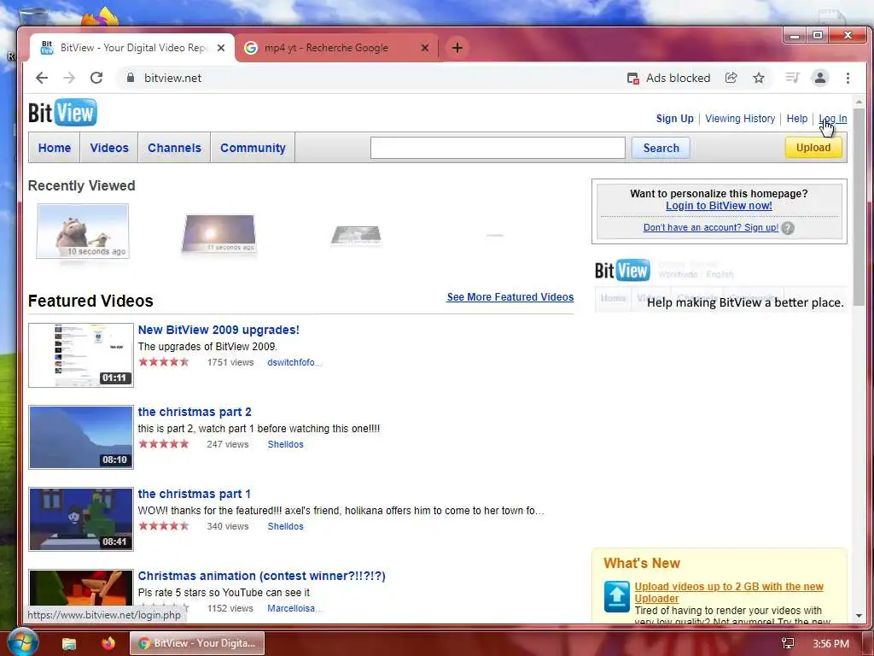874x656 pixels.
Task: Open the file explorer taskbar icon
Action: [x=69, y=644]
